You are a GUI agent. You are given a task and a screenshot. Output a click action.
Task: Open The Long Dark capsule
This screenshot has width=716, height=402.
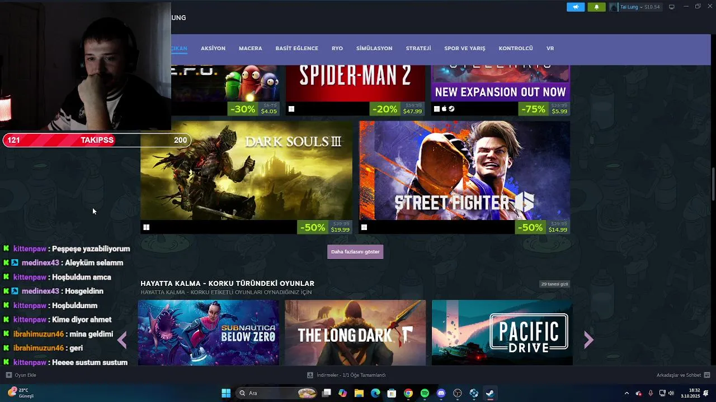pyautogui.click(x=355, y=333)
